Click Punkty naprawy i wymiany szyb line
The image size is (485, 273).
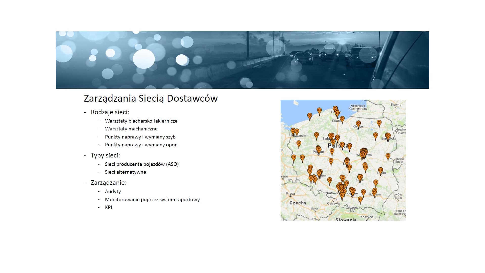140,137
